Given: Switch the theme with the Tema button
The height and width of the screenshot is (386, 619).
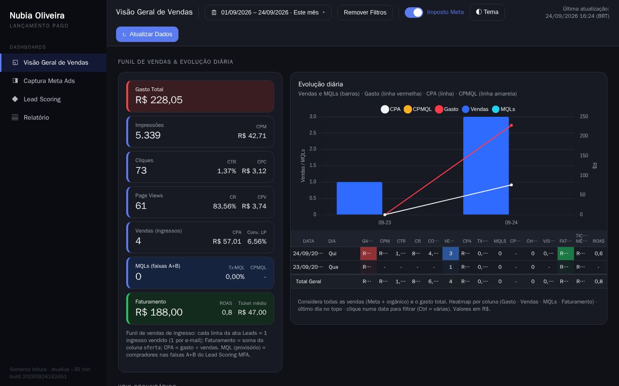Looking at the screenshot, I should pyautogui.click(x=487, y=13).
